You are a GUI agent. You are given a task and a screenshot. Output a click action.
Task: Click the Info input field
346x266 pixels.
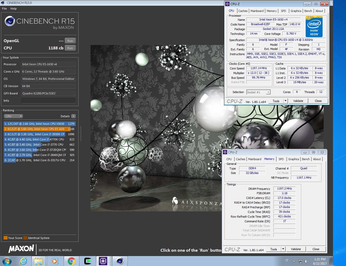48,101
